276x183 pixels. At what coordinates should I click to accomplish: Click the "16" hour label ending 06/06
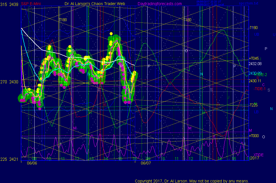tap(134, 159)
